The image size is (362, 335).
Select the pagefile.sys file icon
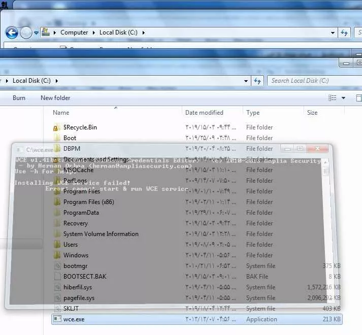click(x=57, y=298)
